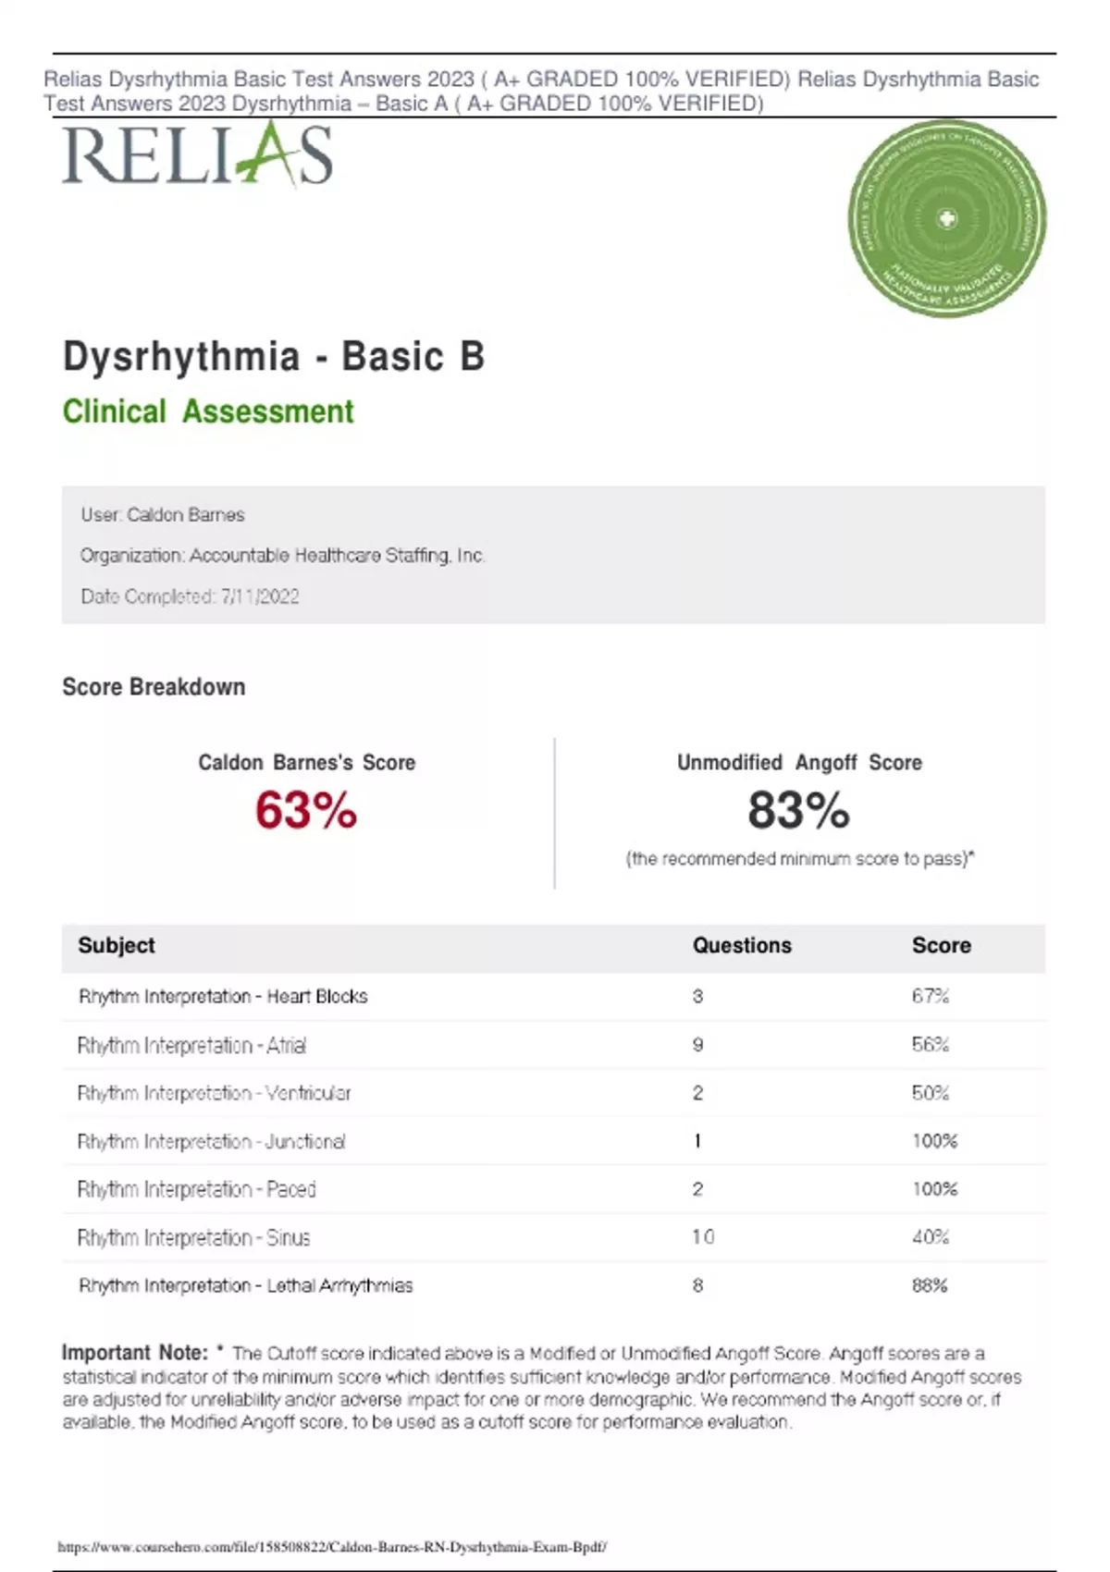Click the Score column header
The width and height of the screenshot is (1110, 1572).
click(x=941, y=945)
